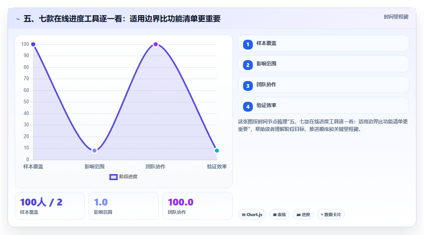Click the number 4 badge for 验证效率
Viewport: 424px width, 235px height.
[x=248, y=107]
